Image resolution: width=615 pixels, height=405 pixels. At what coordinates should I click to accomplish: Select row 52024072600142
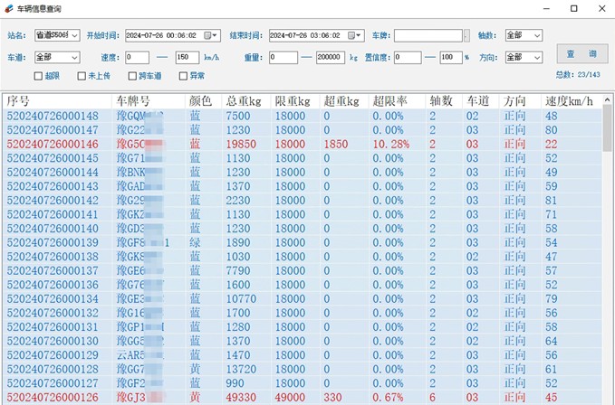pos(302,201)
